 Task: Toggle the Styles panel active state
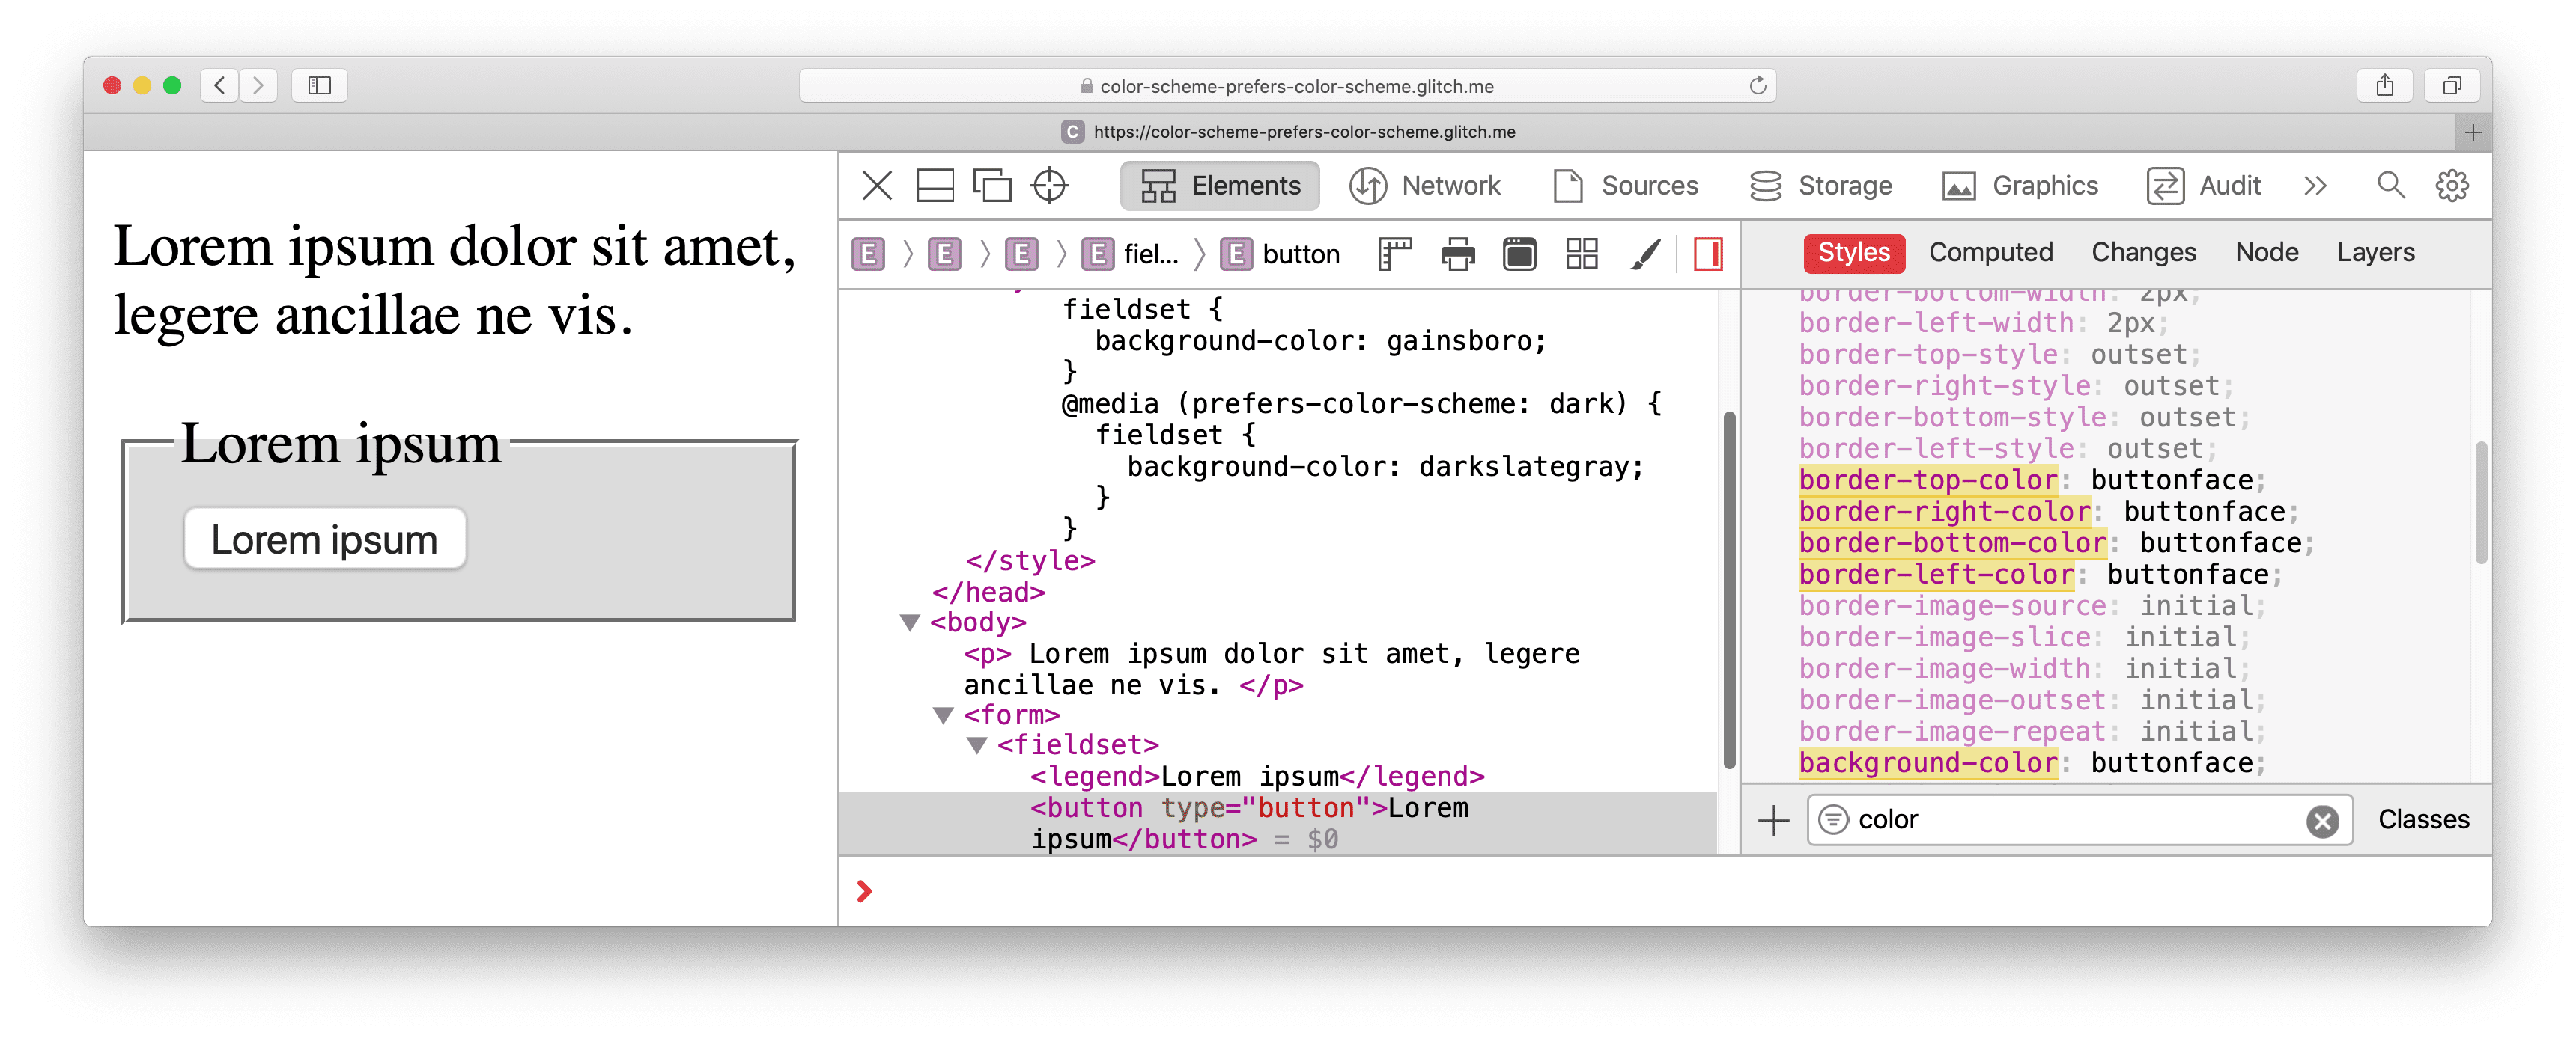click(1855, 251)
